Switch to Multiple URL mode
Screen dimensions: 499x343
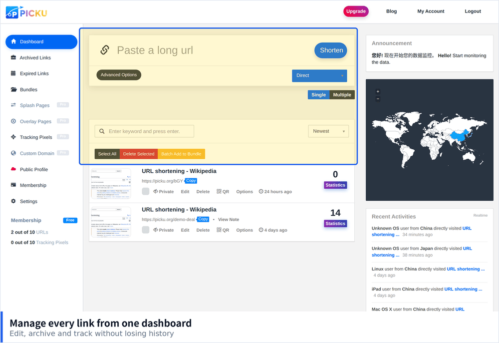click(x=342, y=94)
